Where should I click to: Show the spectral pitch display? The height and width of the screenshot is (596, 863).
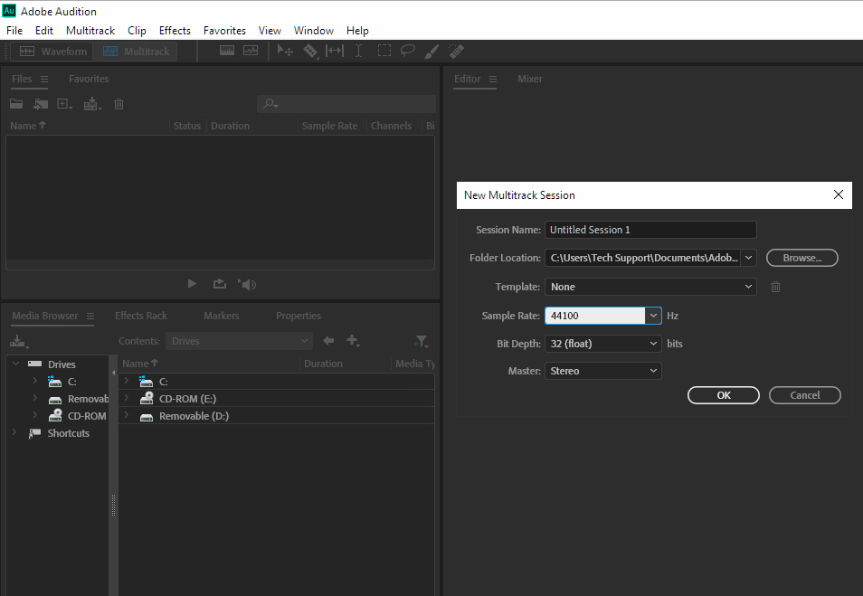251,51
